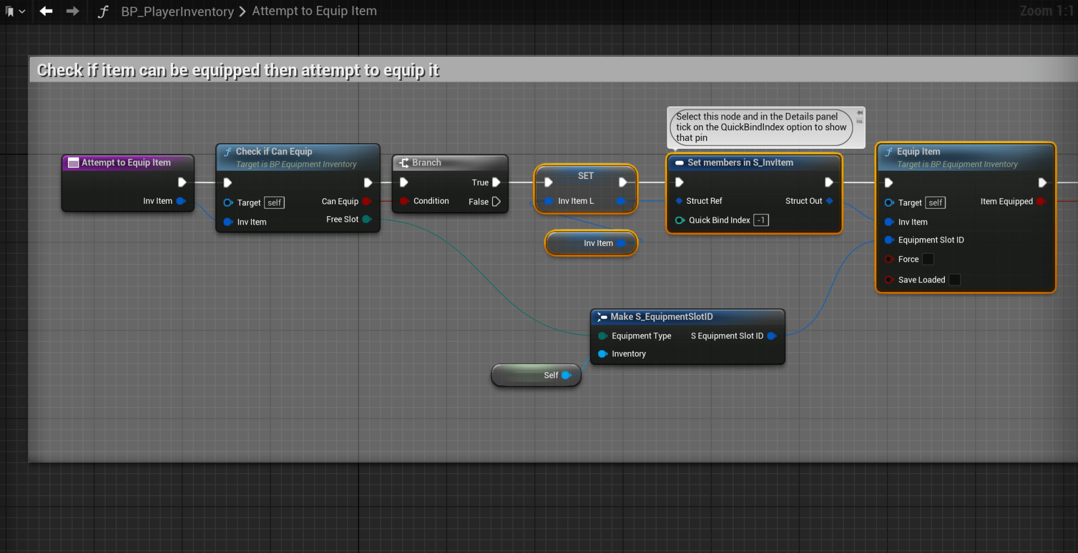This screenshot has height=553, width=1078.
Task: Click the S Equipment Slot ID output pin
Action: 771,336
